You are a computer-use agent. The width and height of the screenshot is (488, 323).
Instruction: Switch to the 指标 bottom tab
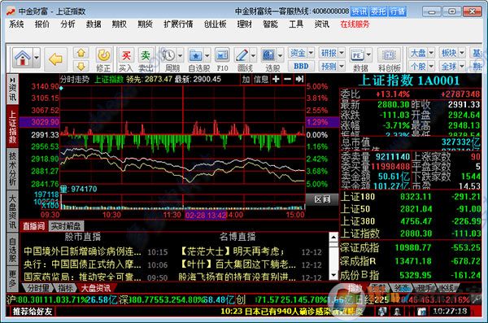[x=66, y=288]
